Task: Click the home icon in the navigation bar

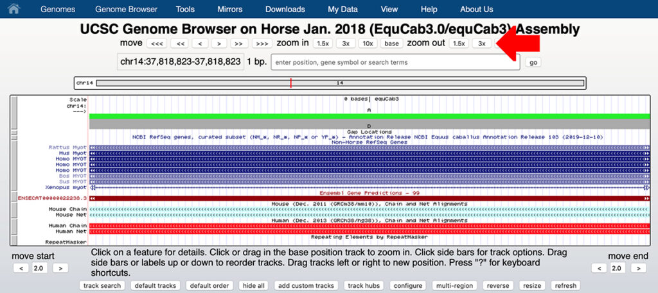Action: tap(14, 9)
